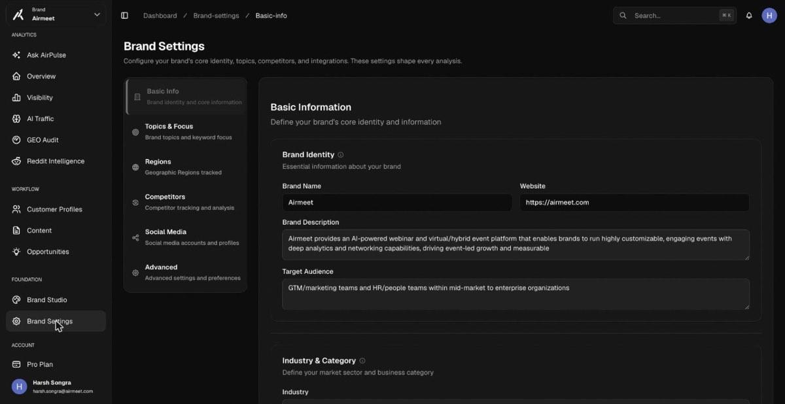Click the ⌘K shortcut badge
Screen dimensions: 785x404
point(726,16)
